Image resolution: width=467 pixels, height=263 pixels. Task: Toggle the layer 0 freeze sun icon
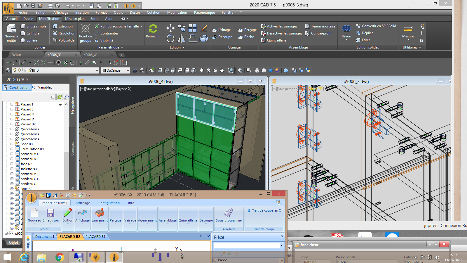pyautogui.click(x=20, y=70)
